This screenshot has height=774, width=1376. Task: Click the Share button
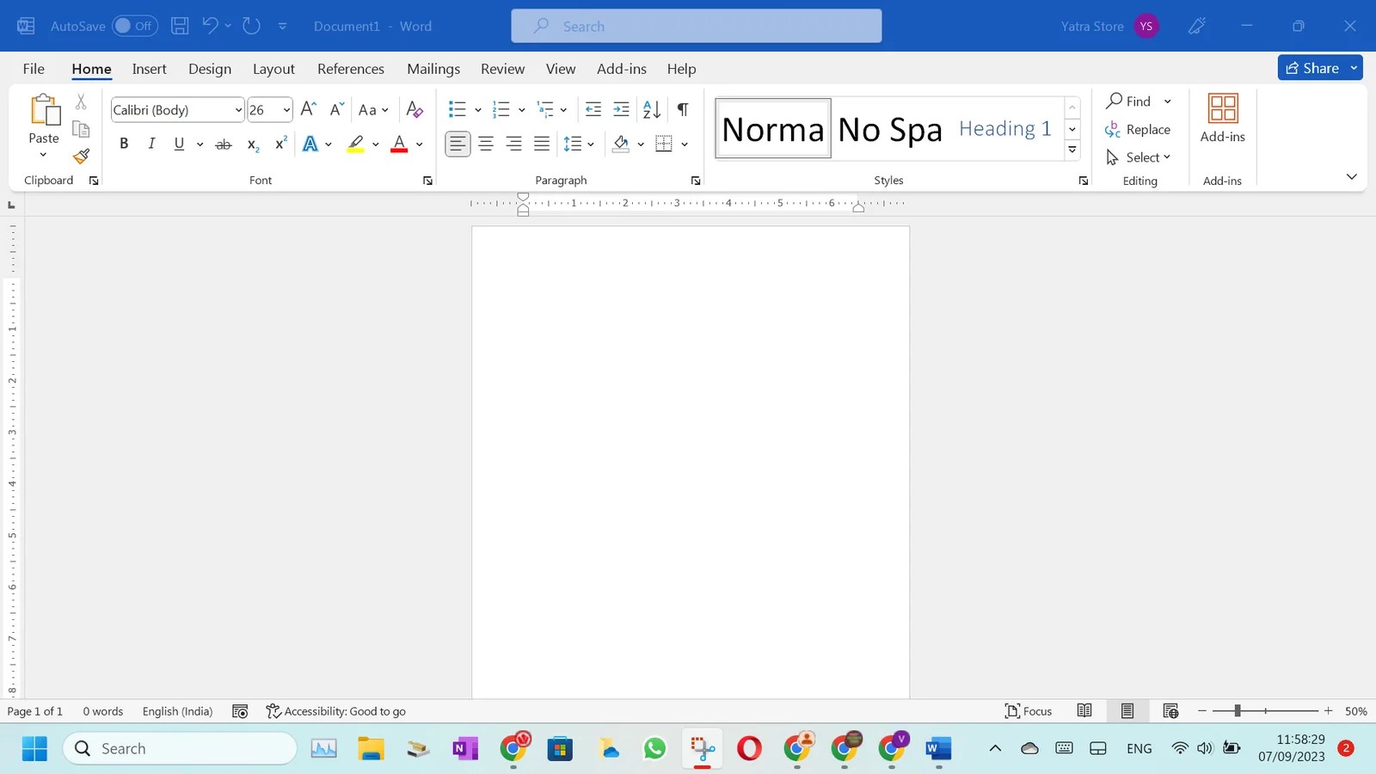coord(1316,67)
